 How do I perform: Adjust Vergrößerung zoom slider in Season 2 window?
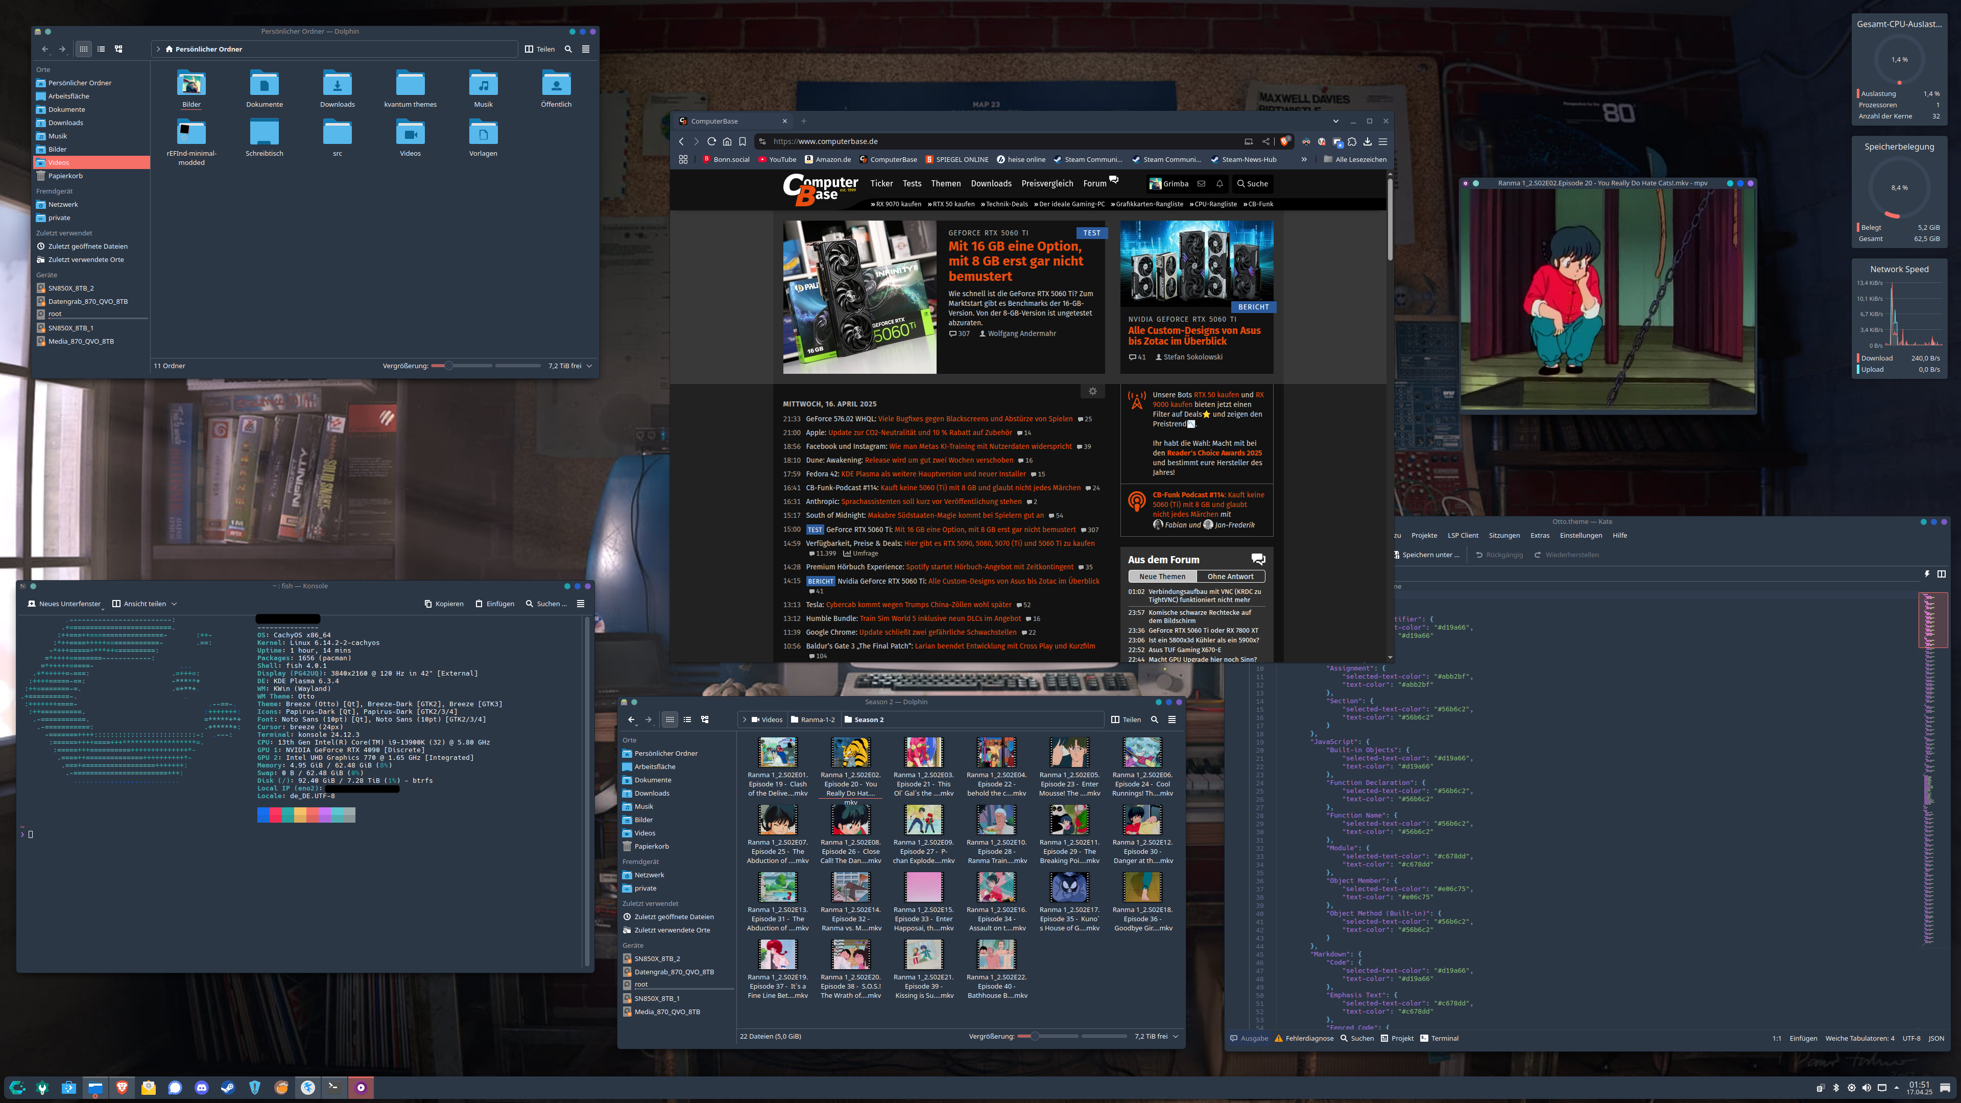(1035, 1036)
